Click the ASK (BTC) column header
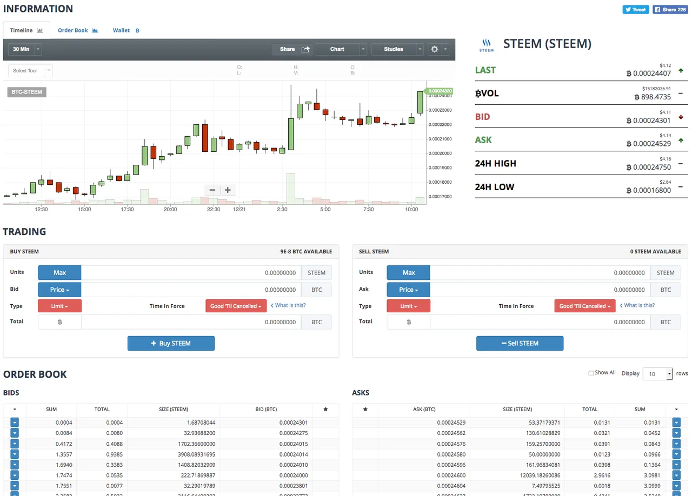This screenshot has height=496, width=692. (424, 410)
